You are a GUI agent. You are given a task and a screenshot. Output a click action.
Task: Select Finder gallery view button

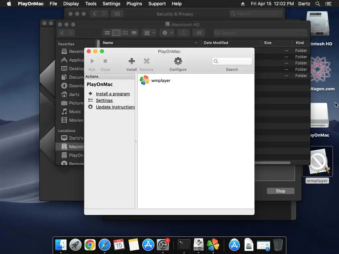pos(134,33)
